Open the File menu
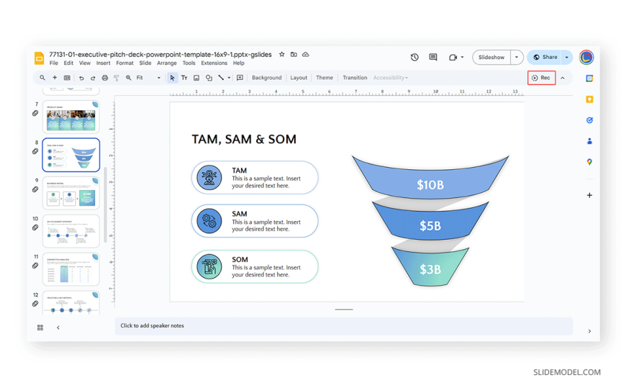626x388 pixels. pyautogui.click(x=53, y=63)
